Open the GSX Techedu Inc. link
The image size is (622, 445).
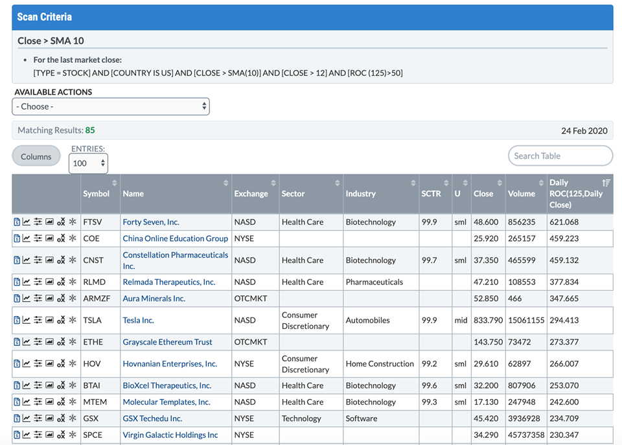152,418
